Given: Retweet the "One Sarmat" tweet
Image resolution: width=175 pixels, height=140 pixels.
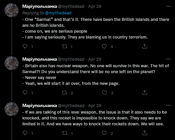Looking at the screenshot, I should 65,46.
